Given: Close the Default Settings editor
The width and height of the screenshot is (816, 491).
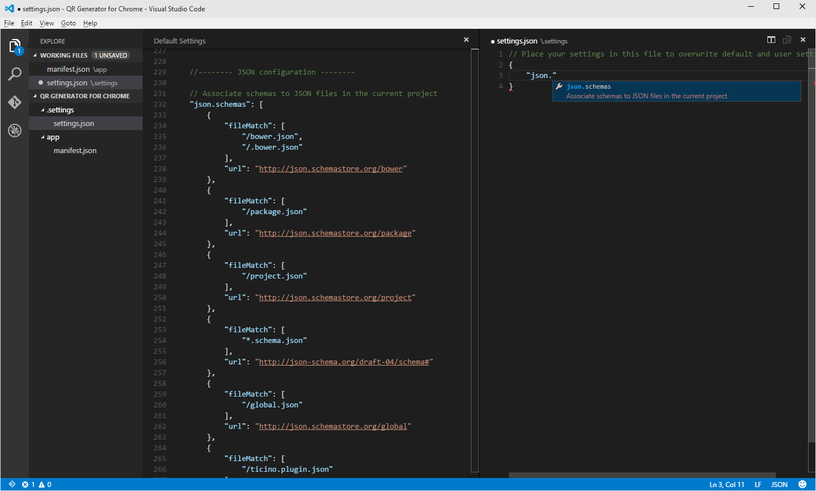Looking at the screenshot, I should point(466,40).
